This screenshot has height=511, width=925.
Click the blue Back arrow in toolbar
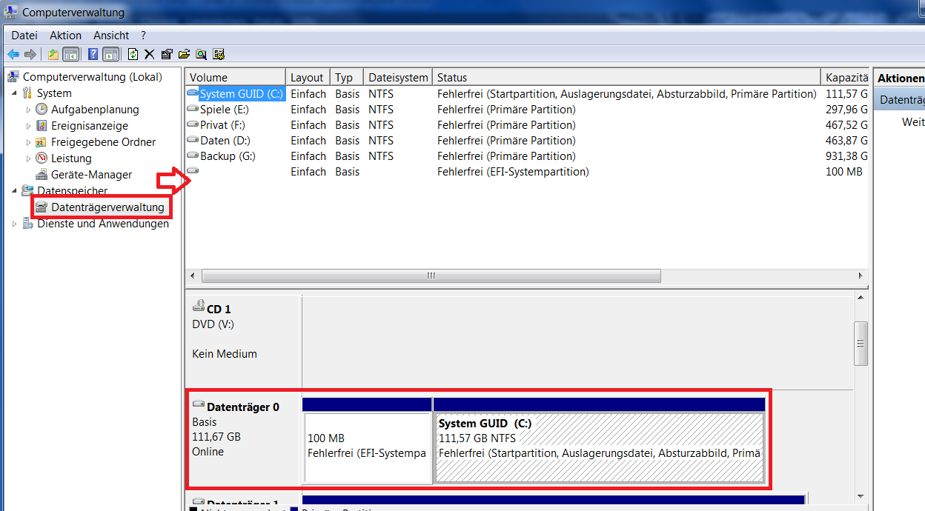(13, 54)
